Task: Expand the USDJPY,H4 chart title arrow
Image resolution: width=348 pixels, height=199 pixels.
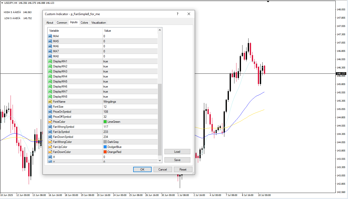Action: pyautogui.click(x=2, y=3)
